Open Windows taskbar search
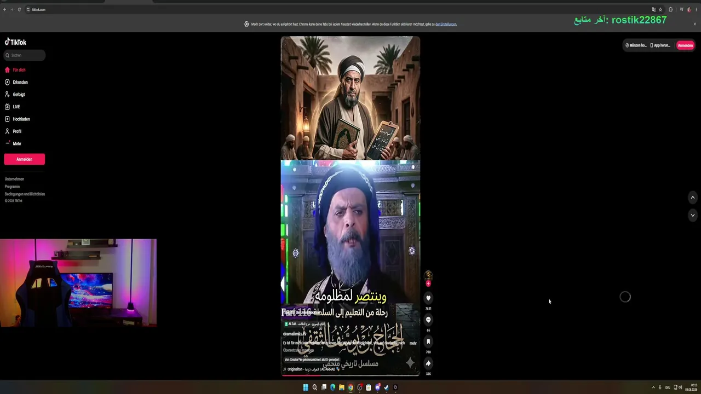701x394 pixels. click(314, 387)
